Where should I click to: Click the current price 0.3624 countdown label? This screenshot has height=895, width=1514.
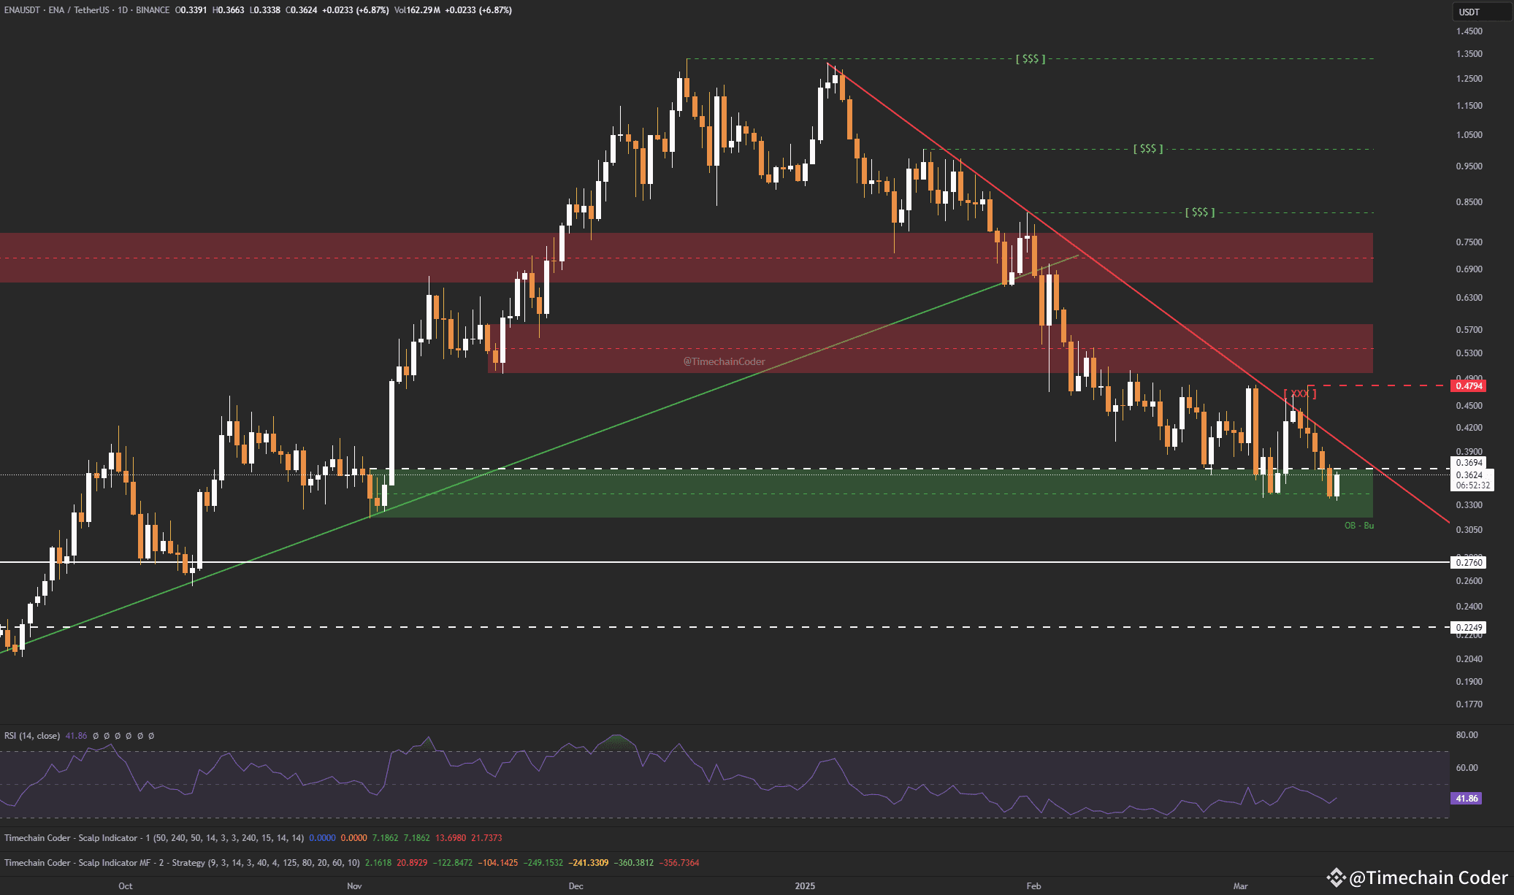[1472, 480]
